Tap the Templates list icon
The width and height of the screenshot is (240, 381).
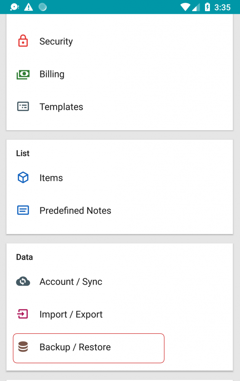(23, 106)
